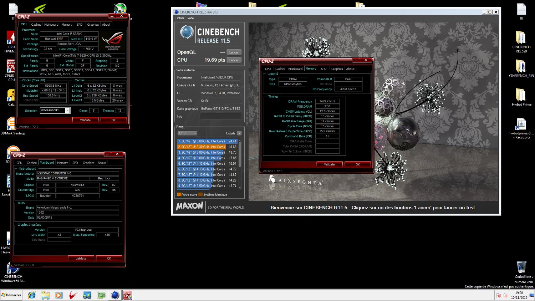Image resolution: width=535 pixels, height=301 pixels.
Task: Open About tab in top-left CPU-Z
Action: tap(106, 25)
